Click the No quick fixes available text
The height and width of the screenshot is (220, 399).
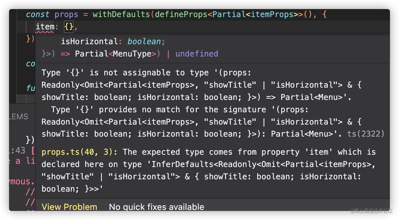(x=156, y=207)
